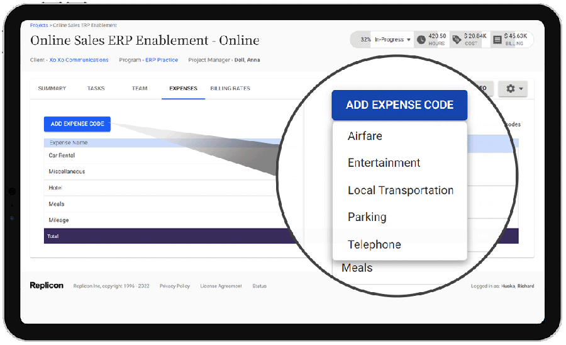Go to the Billing Rates tab
566x345 pixels.
230,88
